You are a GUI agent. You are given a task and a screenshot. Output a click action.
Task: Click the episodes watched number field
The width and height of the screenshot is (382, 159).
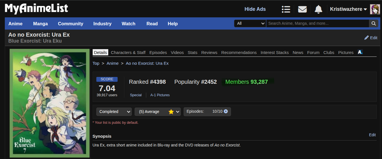click(214, 111)
